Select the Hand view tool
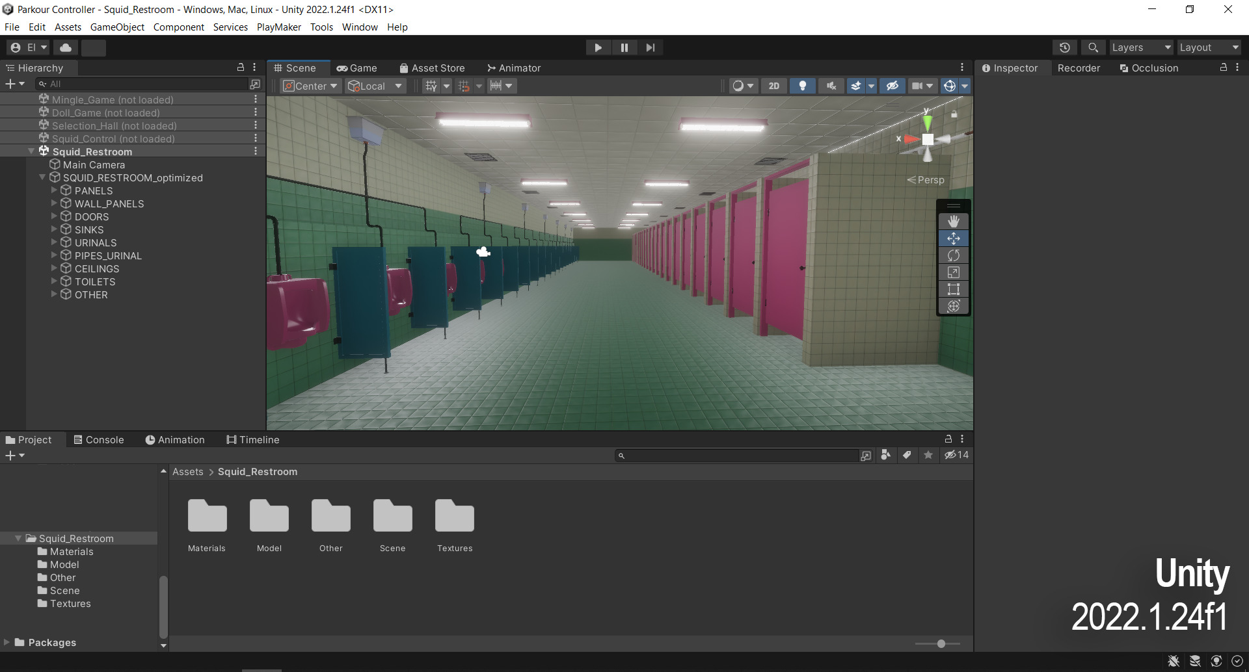 (x=953, y=222)
